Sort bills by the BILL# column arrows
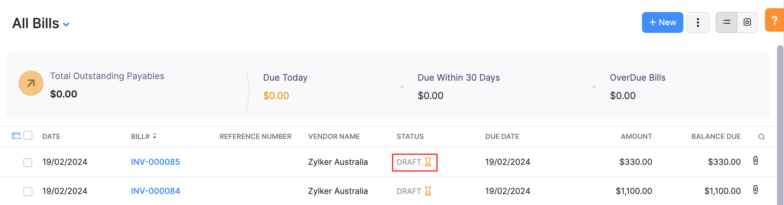The height and width of the screenshot is (205, 784). (x=155, y=136)
